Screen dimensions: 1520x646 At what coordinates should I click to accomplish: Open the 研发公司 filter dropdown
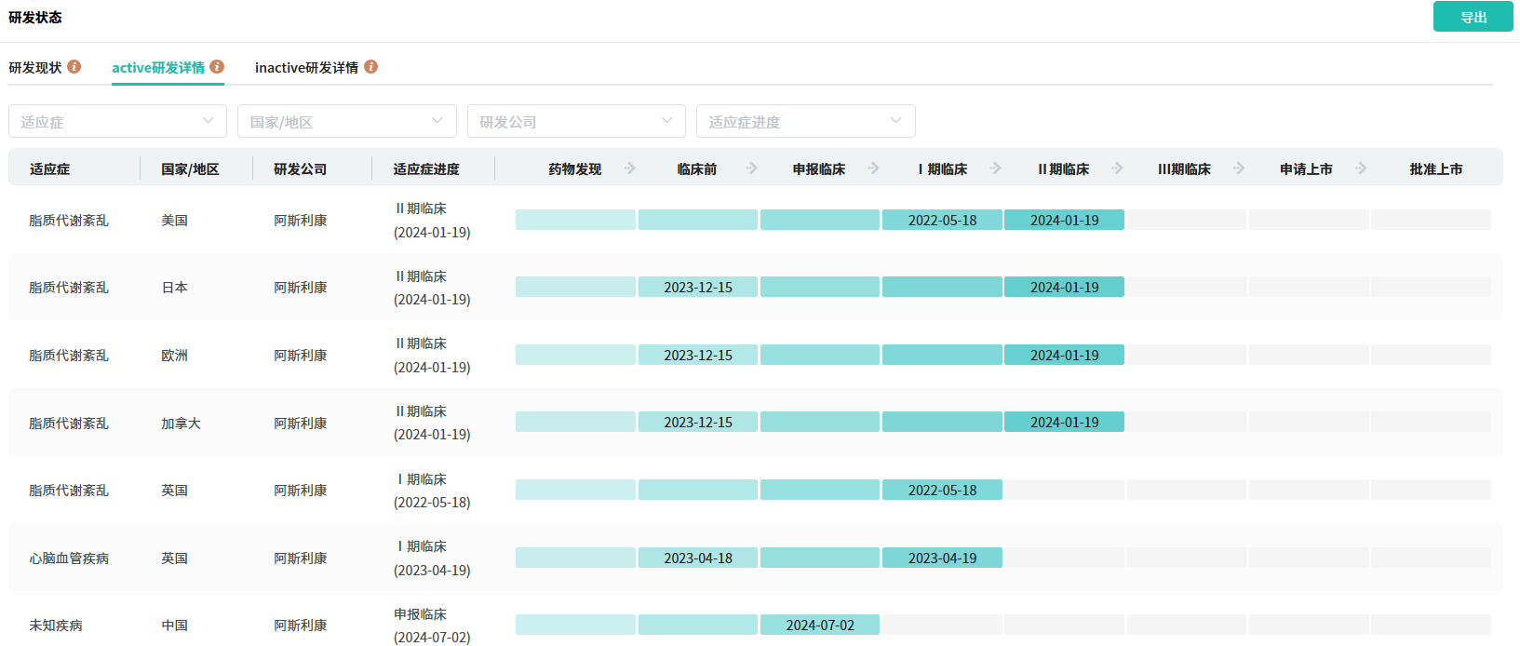pos(576,121)
